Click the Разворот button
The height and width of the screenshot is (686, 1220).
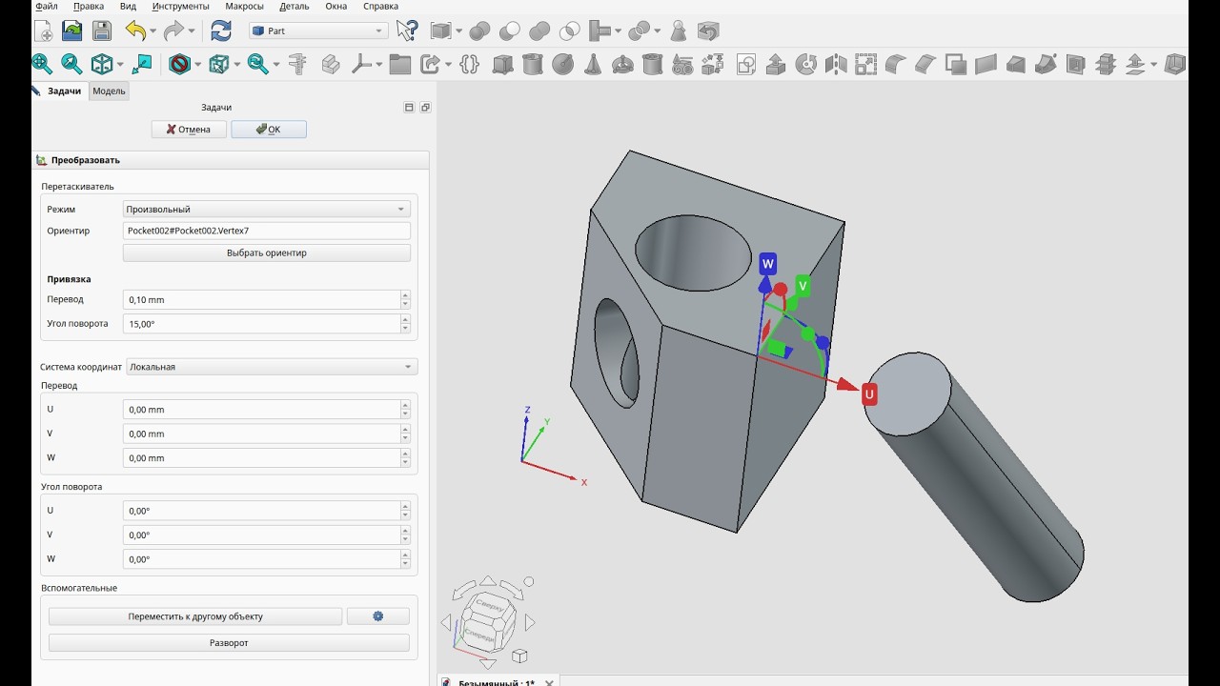[229, 643]
